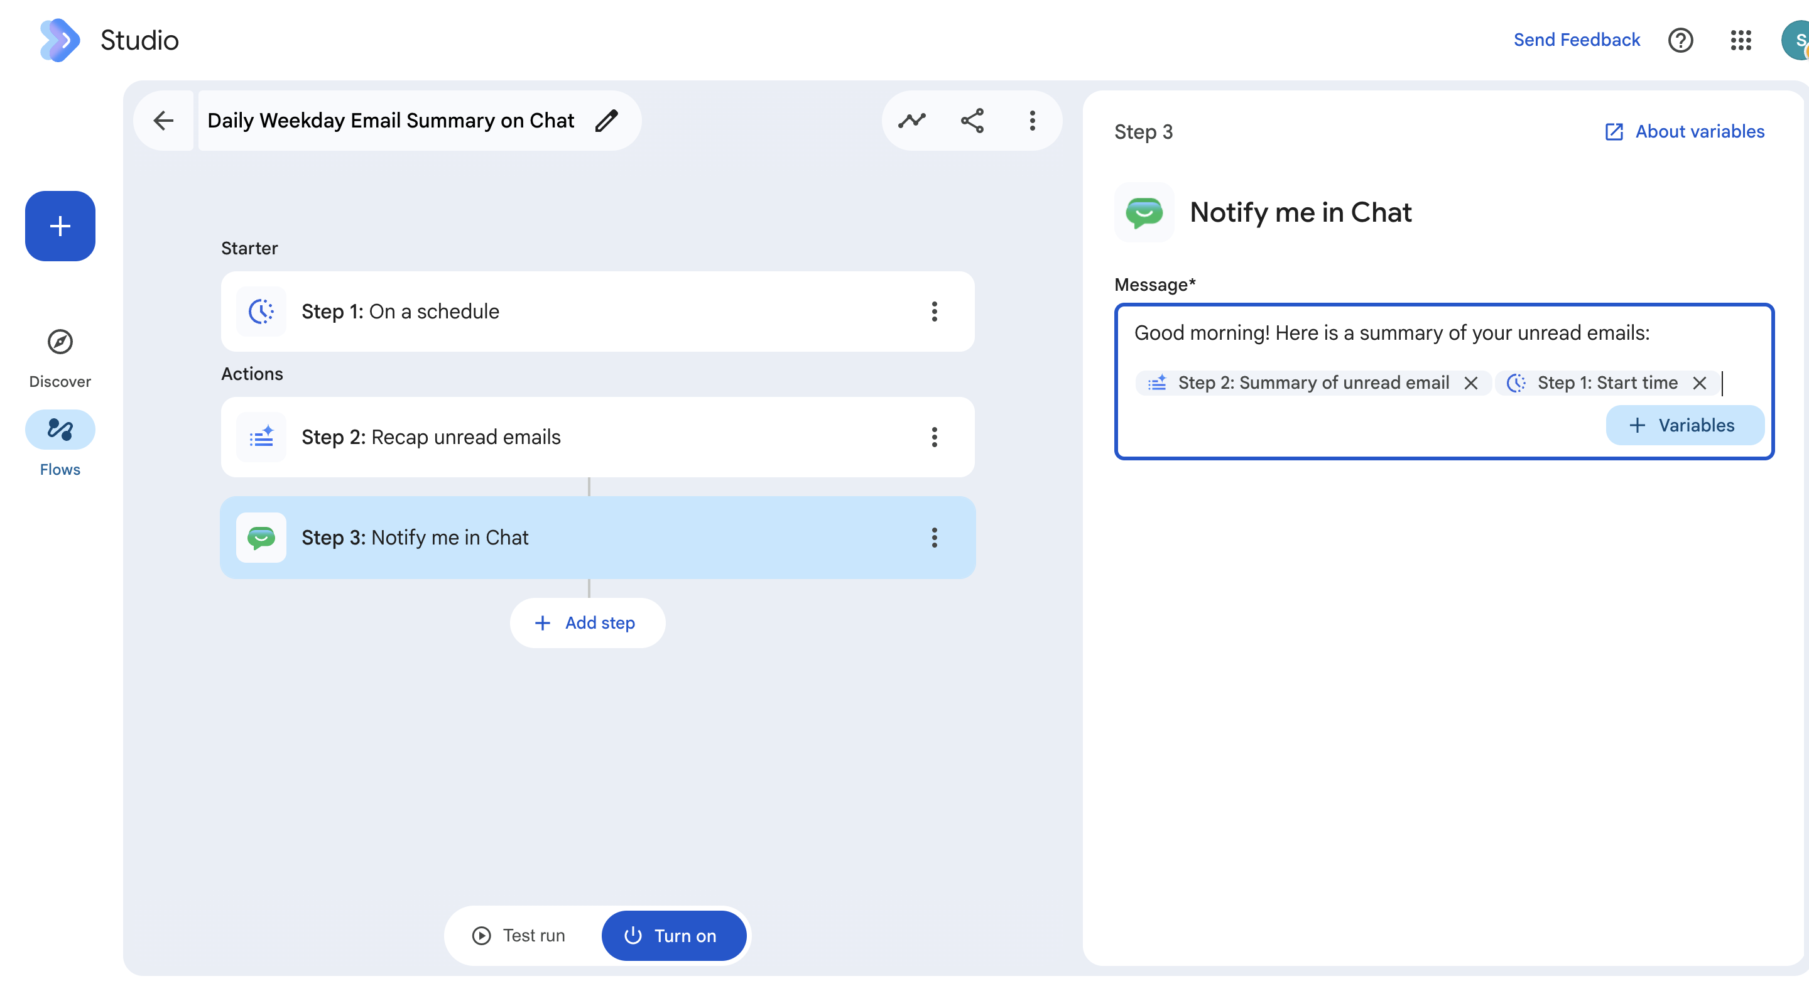This screenshot has width=1809, height=981.
Task: Click the Add step button
Action: click(587, 622)
